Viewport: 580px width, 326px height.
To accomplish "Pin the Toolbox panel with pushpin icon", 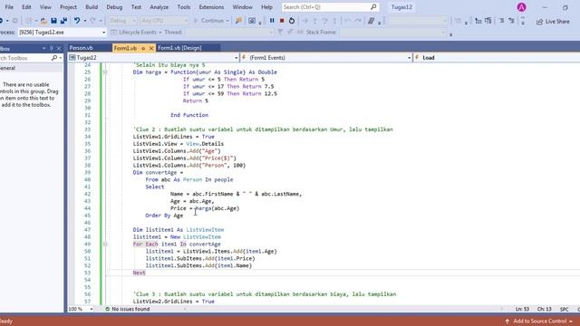I will [52, 48].
